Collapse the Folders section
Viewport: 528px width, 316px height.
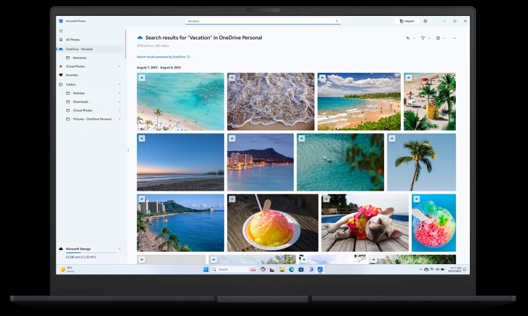(119, 84)
